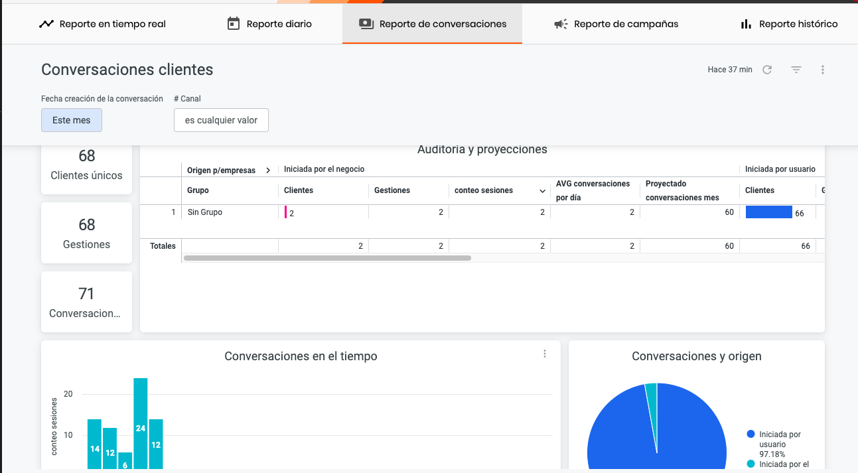Viewport: 858px width, 473px height.
Task: Select the megaphone icon for Reporte de campañas
Action: tap(561, 24)
